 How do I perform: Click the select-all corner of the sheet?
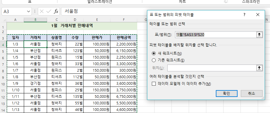[x=4, y=20]
